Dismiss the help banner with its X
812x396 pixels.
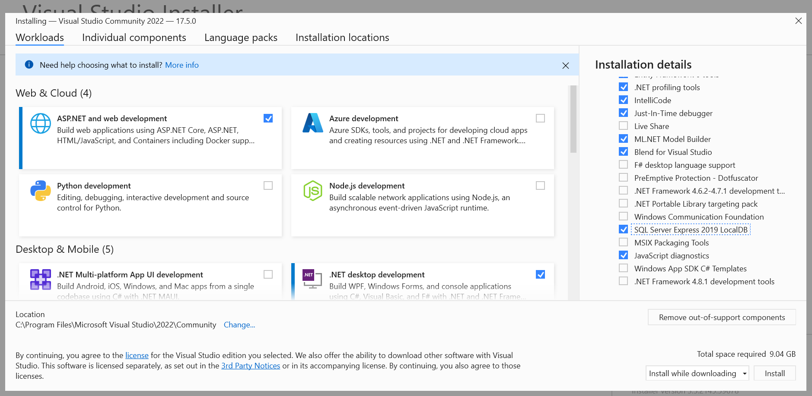coord(566,66)
